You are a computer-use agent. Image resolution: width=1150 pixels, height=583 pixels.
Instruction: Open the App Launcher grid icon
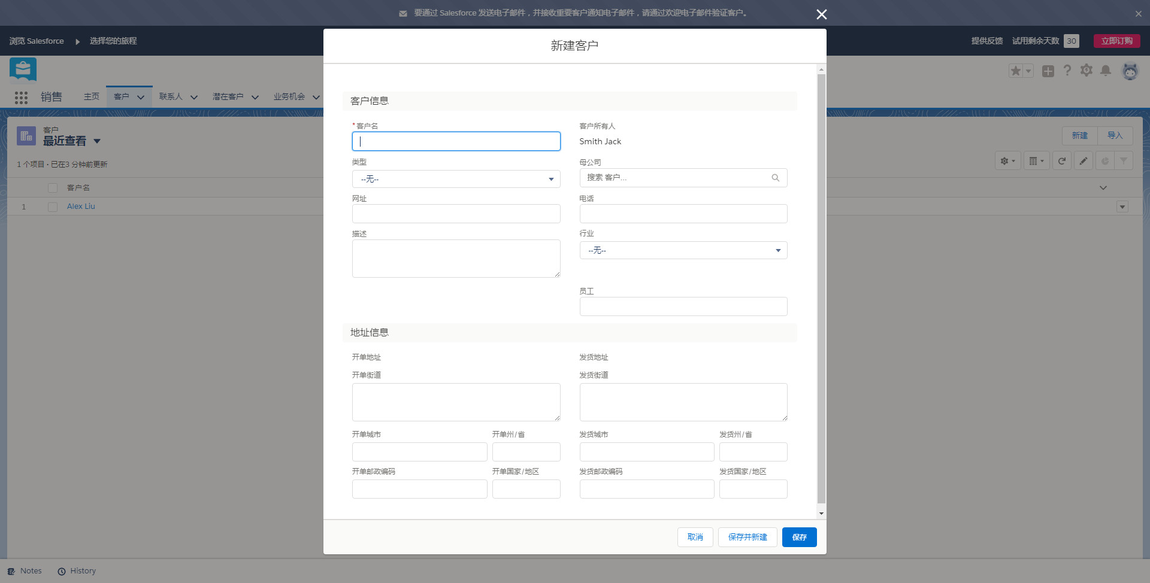tap(22, 97)
